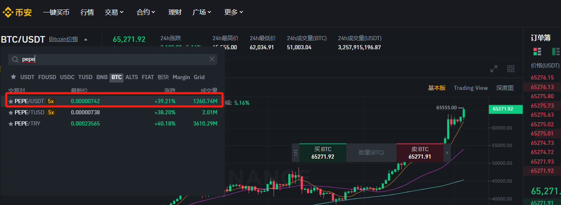
Task: Sort pairs by 最新价 column header
Action: click(79, 90)
